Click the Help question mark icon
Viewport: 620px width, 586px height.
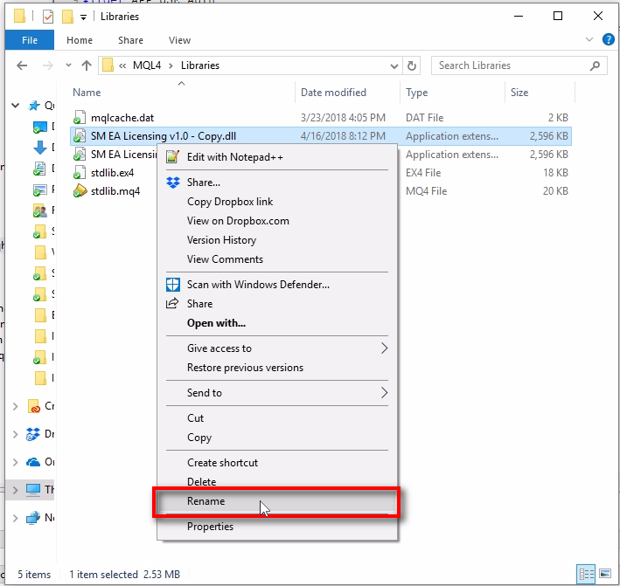tap(609, 40)
